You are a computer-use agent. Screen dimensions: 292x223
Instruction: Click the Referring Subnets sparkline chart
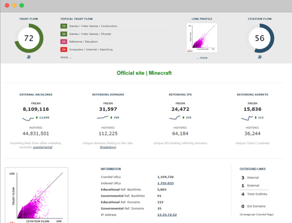point(247,118)
